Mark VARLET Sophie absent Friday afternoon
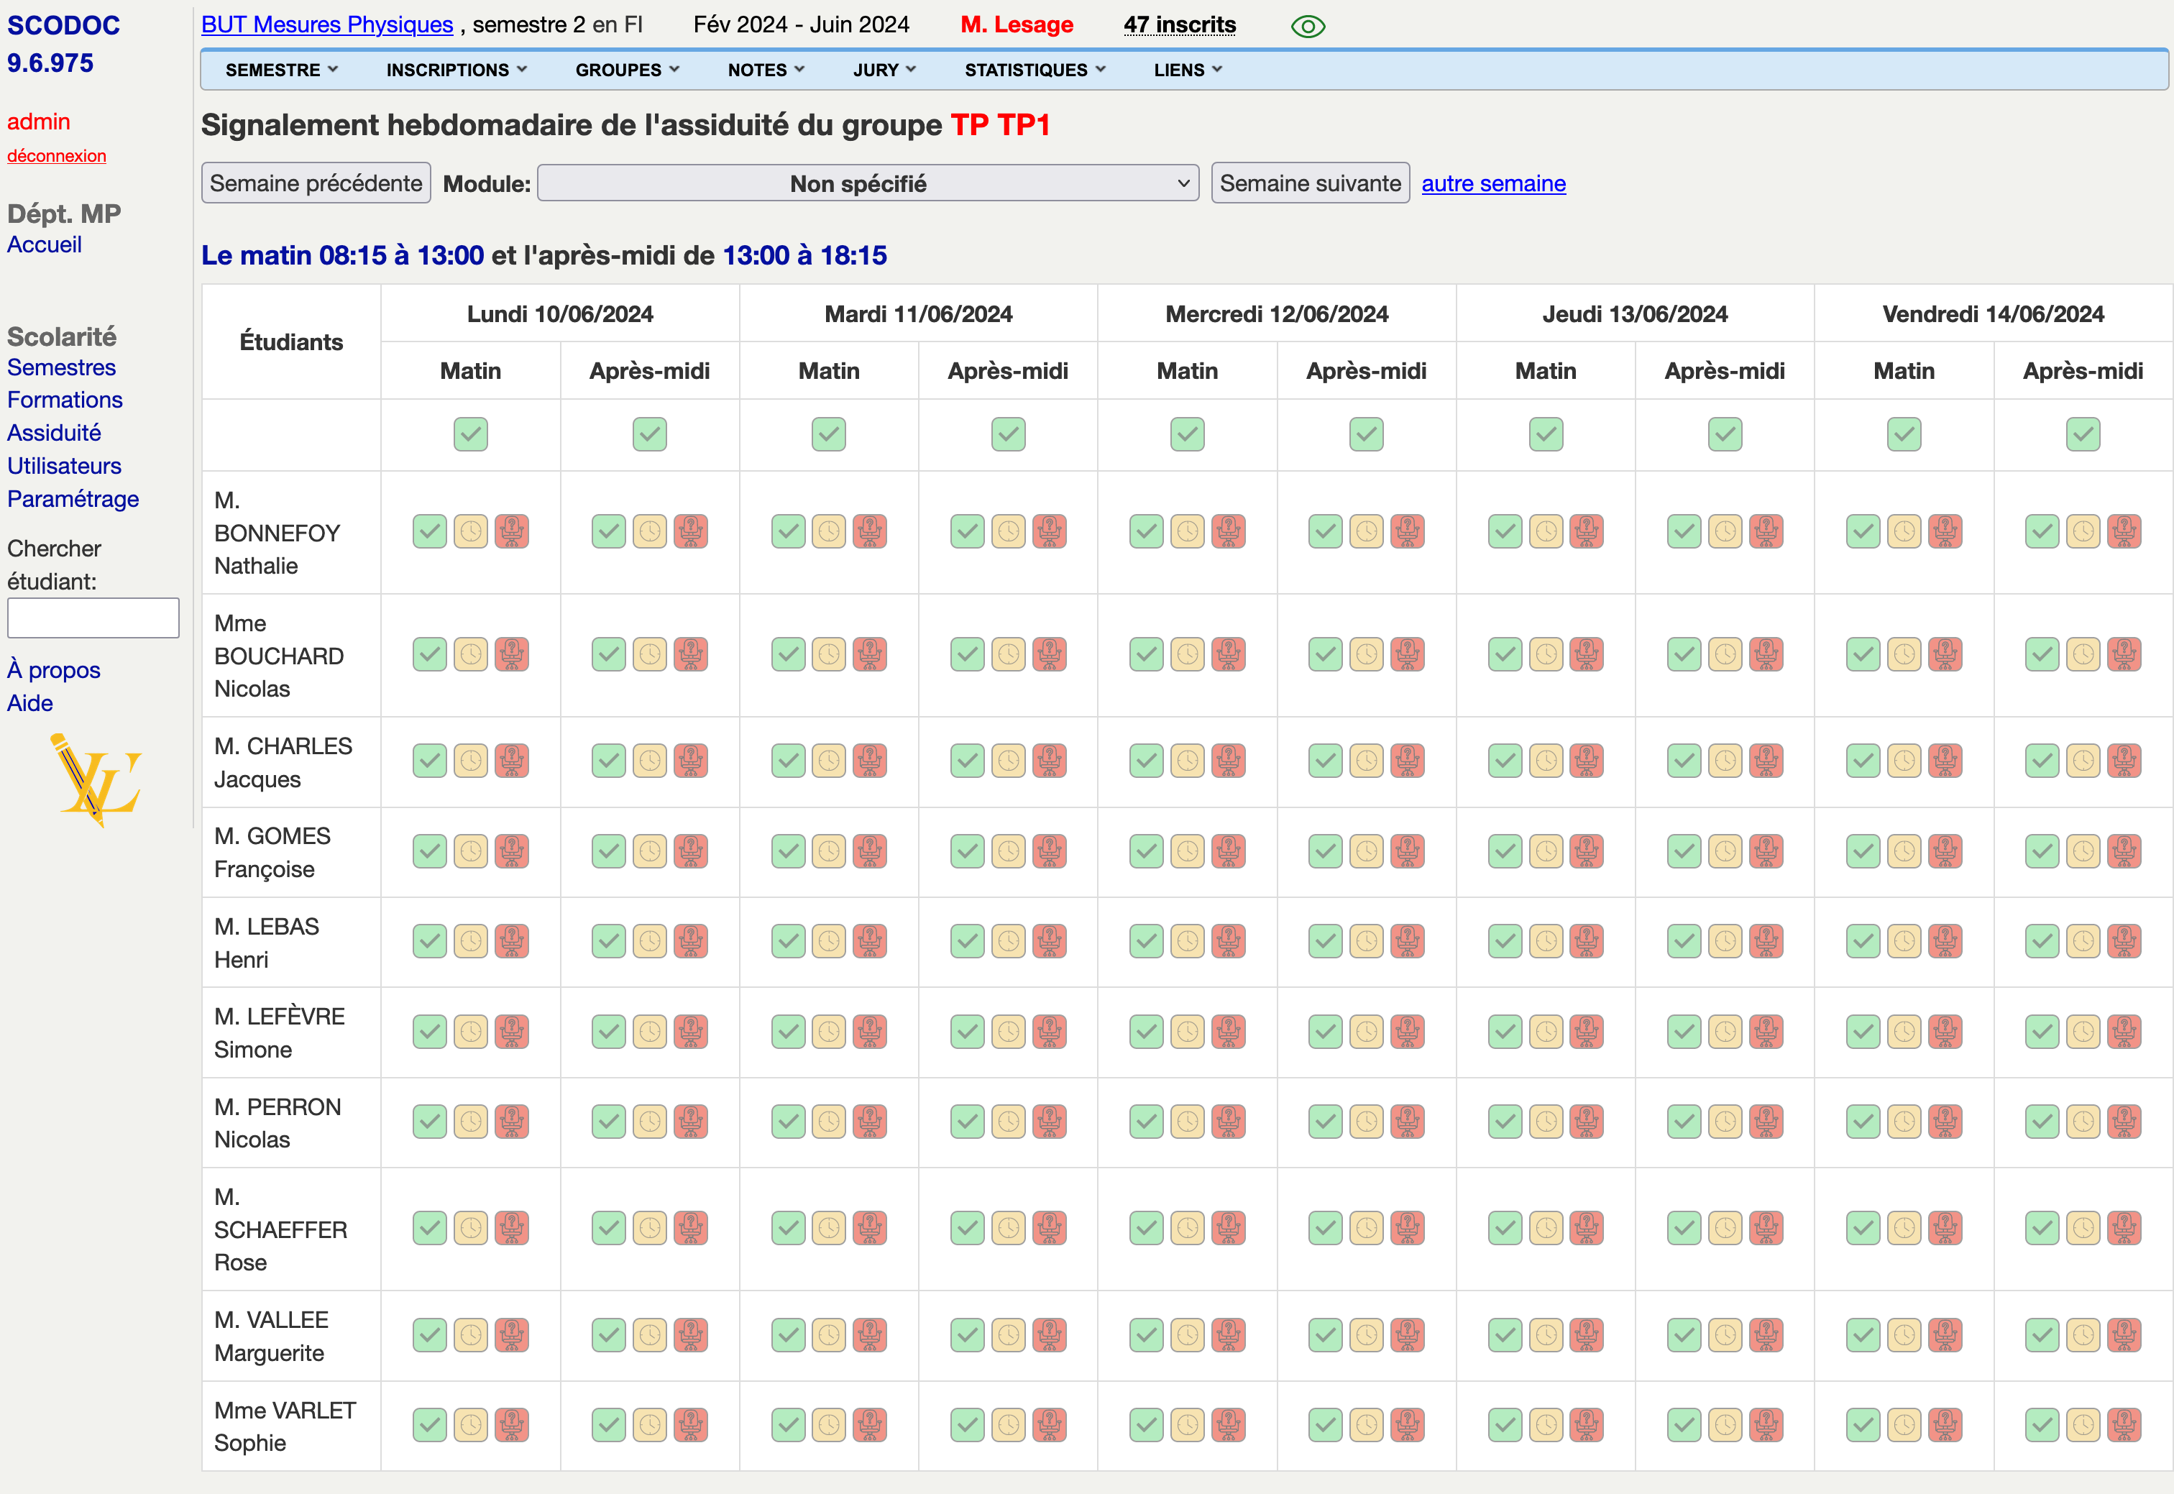This screenshot has height=1494, width=2174. 2124,1425
